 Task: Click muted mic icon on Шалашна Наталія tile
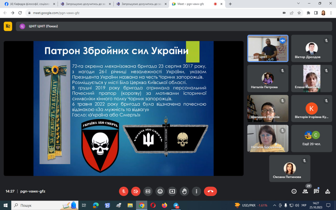click(x=282, y=101)
